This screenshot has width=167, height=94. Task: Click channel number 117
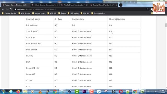[110, 38]
